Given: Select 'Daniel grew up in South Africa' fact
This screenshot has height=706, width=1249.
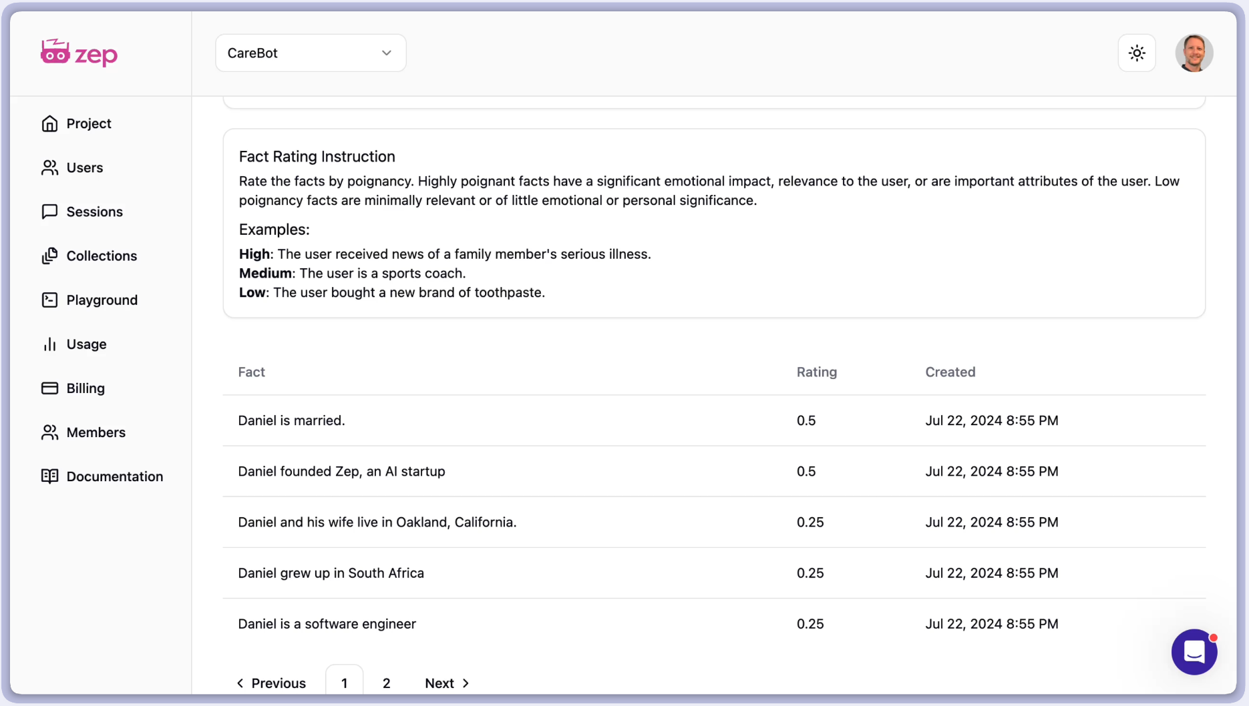Looking at the screenshot, I should (331, 573).
